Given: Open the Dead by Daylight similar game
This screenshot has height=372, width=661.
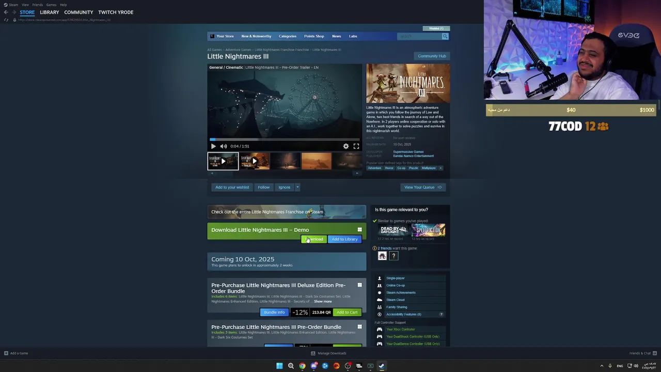Looking at the screenshot, I should pos(394,230).
